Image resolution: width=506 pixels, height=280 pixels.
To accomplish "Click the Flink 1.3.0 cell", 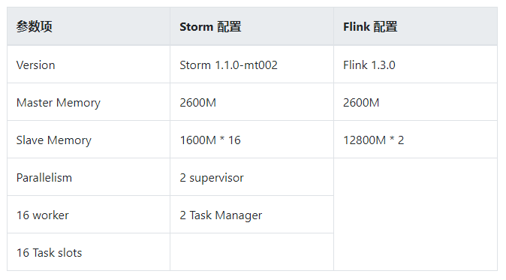I will tap(415, 65).
